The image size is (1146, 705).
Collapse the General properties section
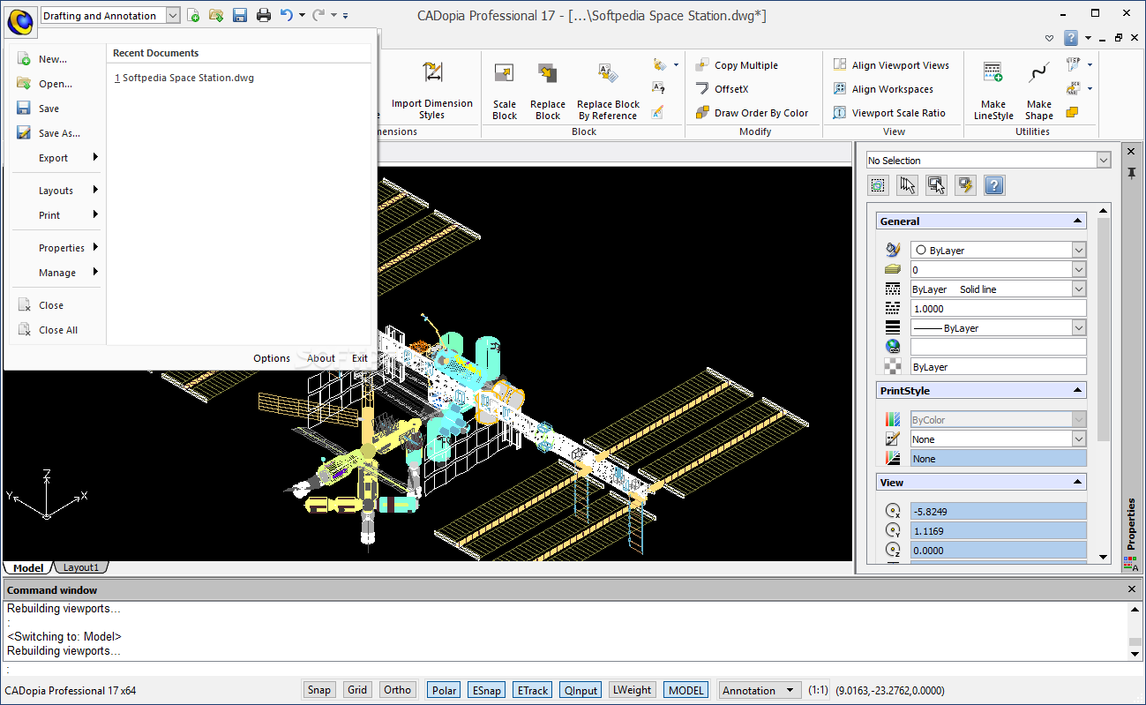(1077, 221)
